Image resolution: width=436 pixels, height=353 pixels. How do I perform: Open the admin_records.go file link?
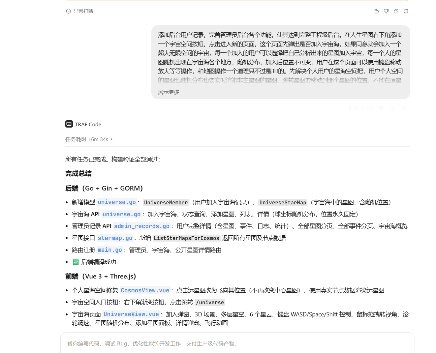[141, 226]
